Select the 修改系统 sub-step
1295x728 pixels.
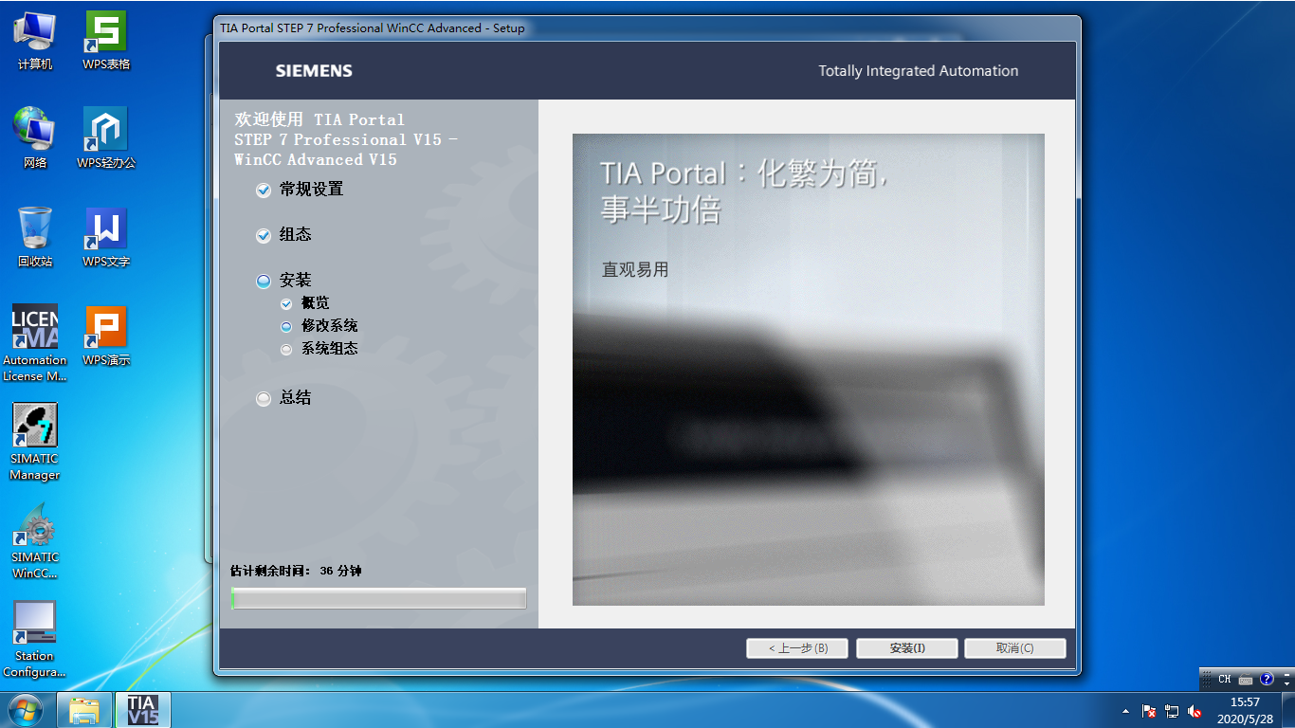pyautogui.click(x=319, y=326)
